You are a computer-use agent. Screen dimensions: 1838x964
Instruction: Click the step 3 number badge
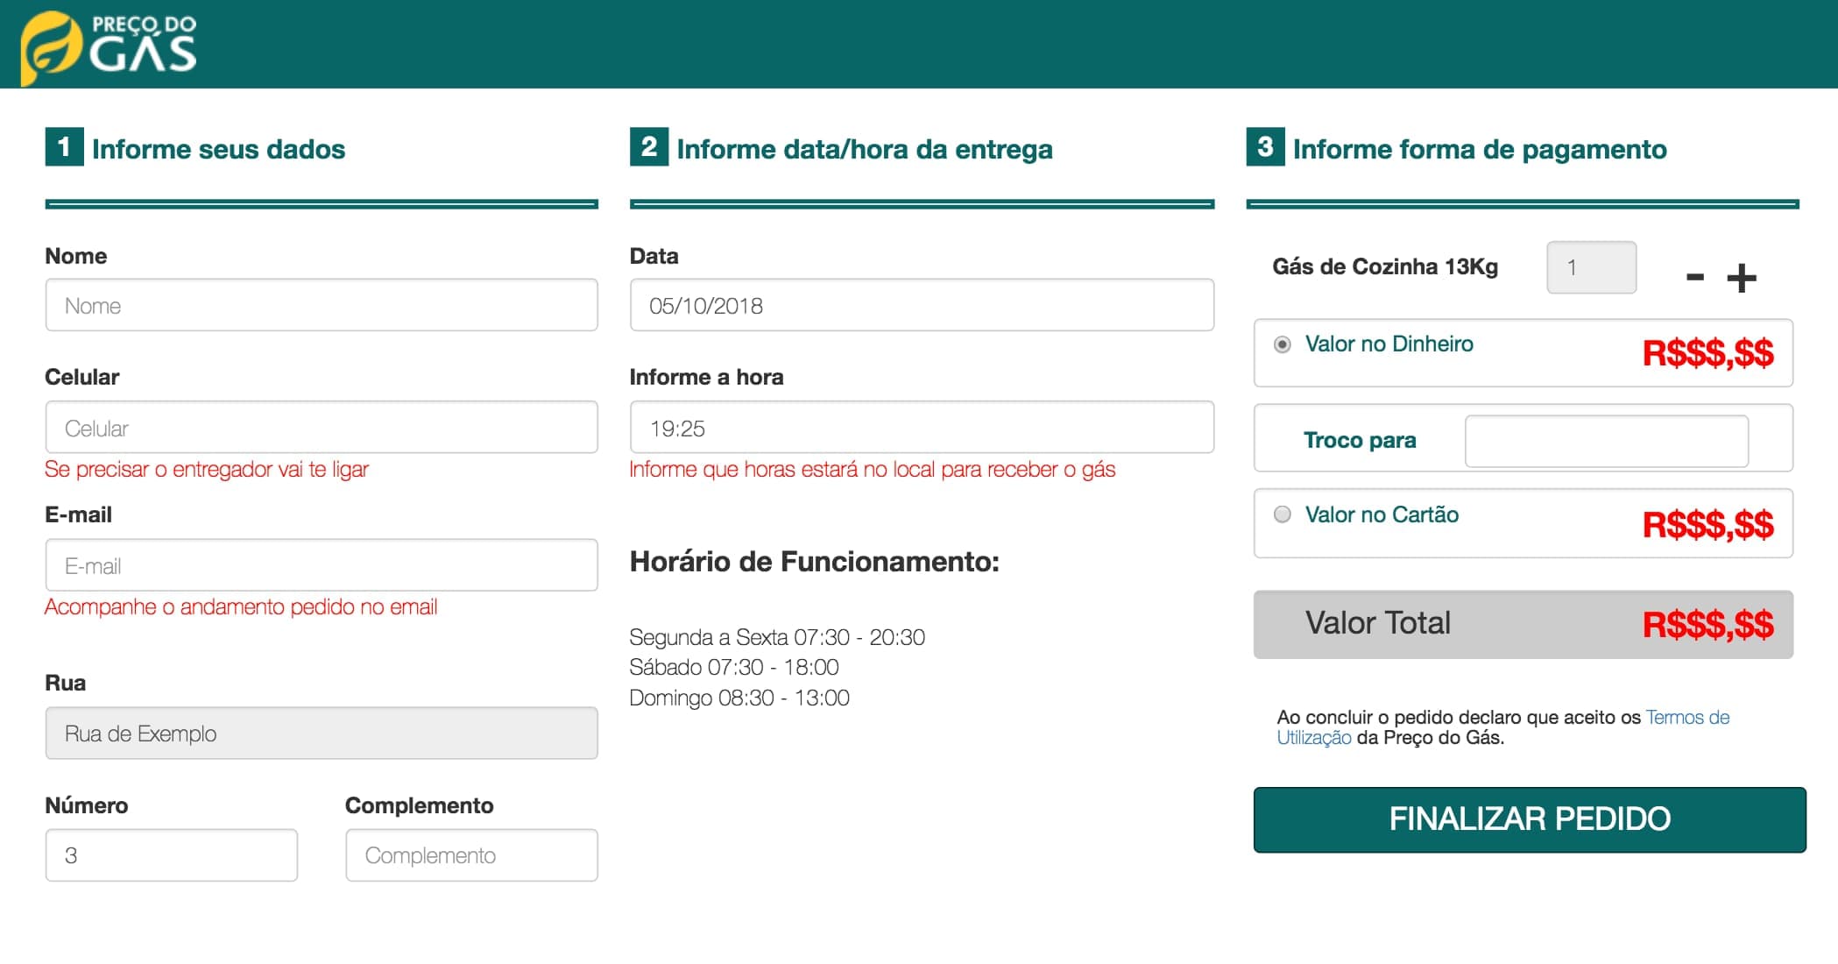click(1265, 147)
